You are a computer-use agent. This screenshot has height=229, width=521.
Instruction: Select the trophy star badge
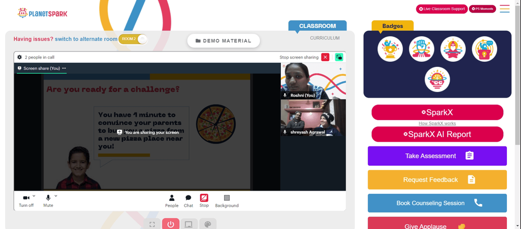(x=390, y=49)
